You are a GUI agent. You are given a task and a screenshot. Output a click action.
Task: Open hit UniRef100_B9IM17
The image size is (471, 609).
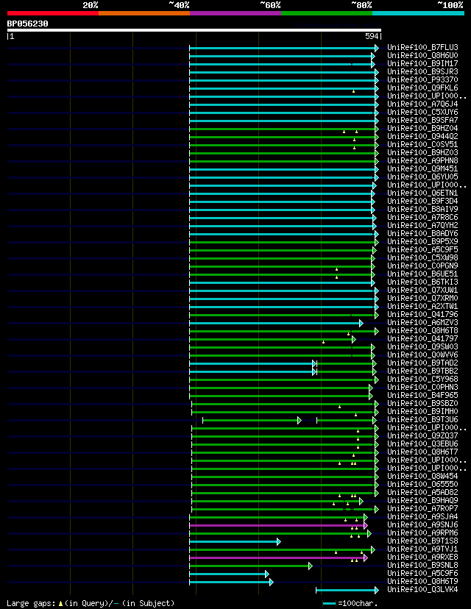[423, 63]
